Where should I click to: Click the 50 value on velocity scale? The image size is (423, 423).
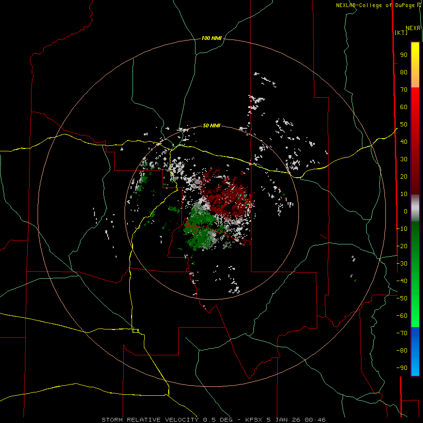[404, 125]
